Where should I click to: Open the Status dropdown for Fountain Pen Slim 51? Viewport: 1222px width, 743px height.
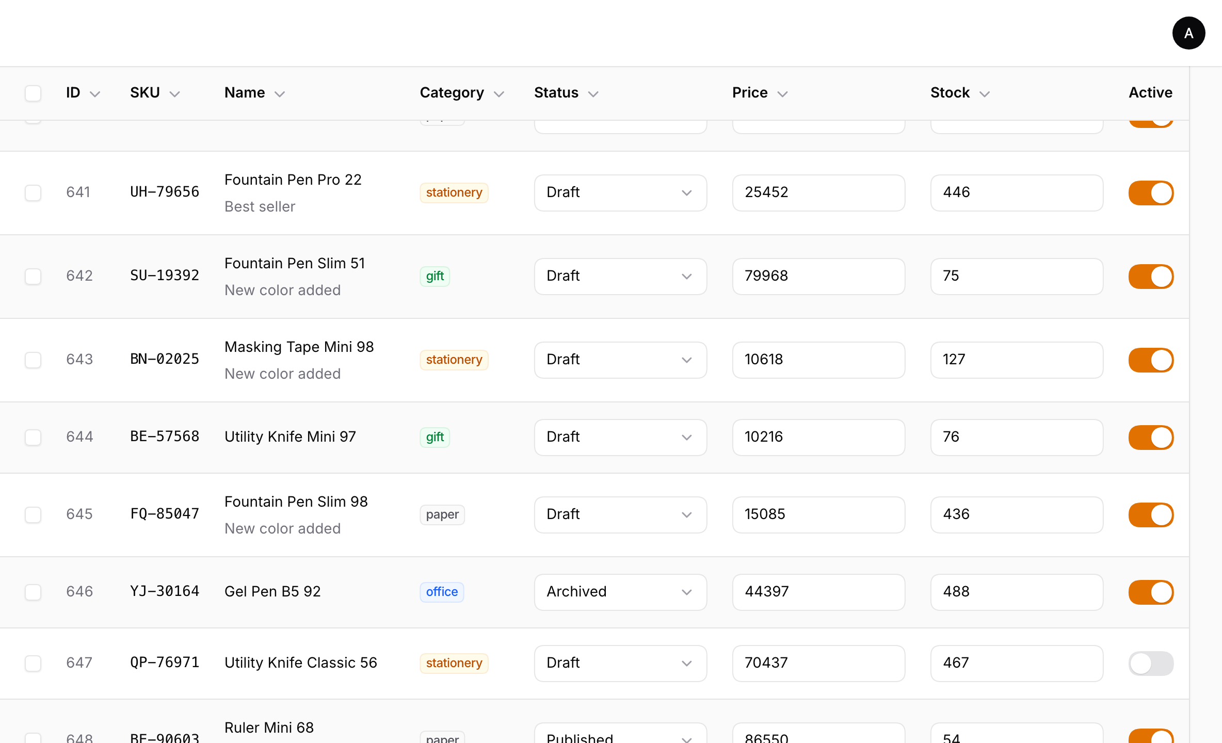coord(620,276)
